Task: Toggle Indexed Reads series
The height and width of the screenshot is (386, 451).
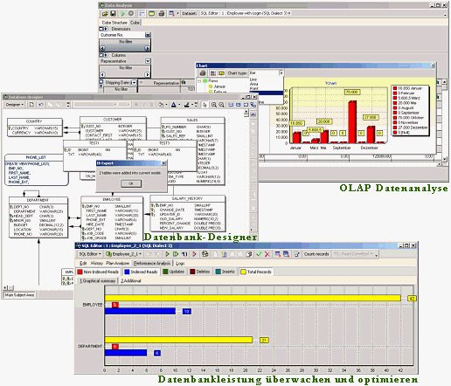Action: (141, 272)
